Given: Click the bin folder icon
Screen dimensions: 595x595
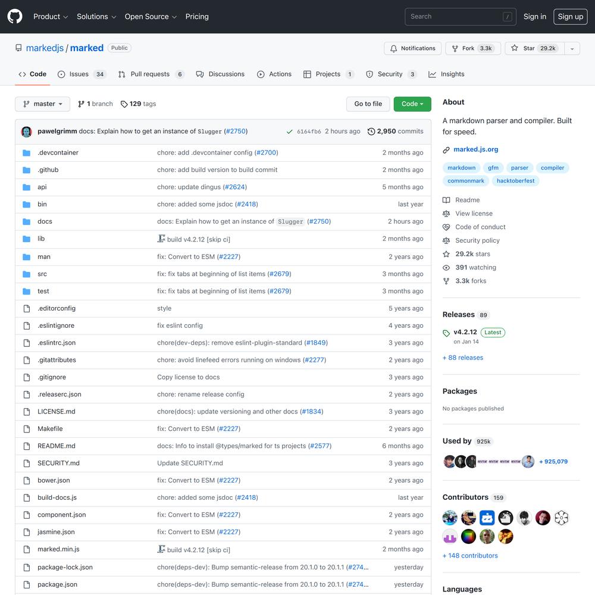Looking at the screenshot, I should tap(27, 204).
